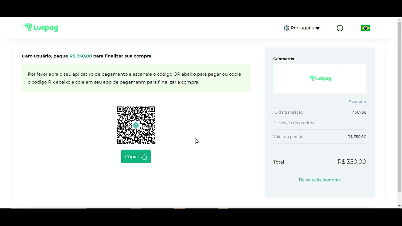Click the Geomatrix merchant name
The height and width of the screenshot is (226, 402).
[x=284, y=59]
